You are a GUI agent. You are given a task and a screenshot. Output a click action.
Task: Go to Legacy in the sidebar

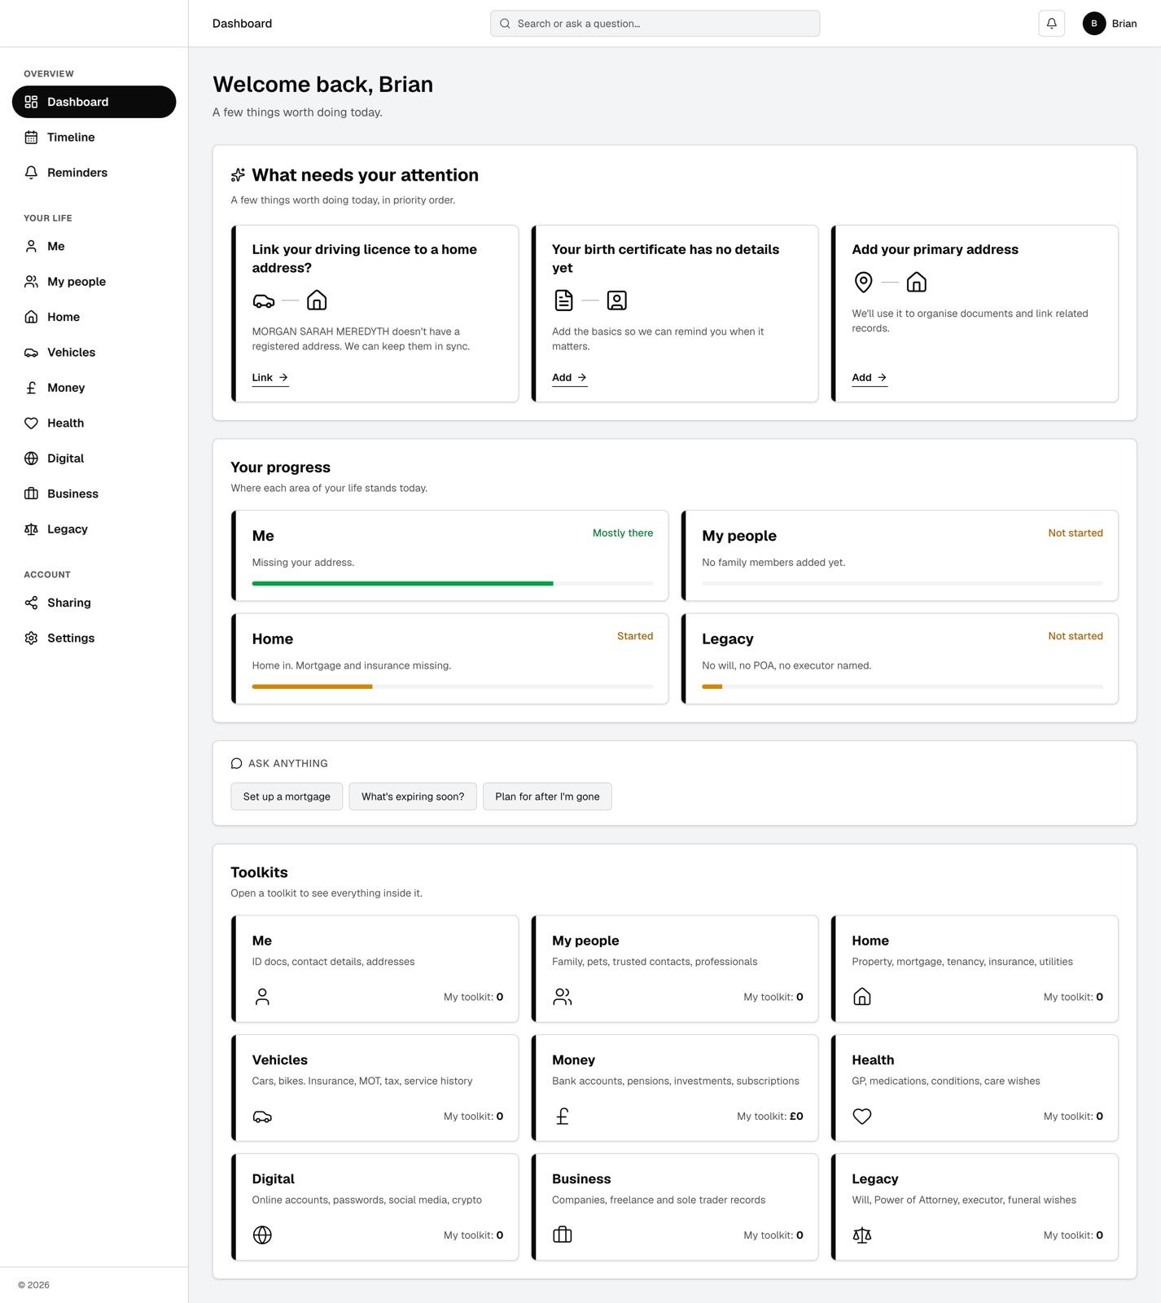click(94, 529)
